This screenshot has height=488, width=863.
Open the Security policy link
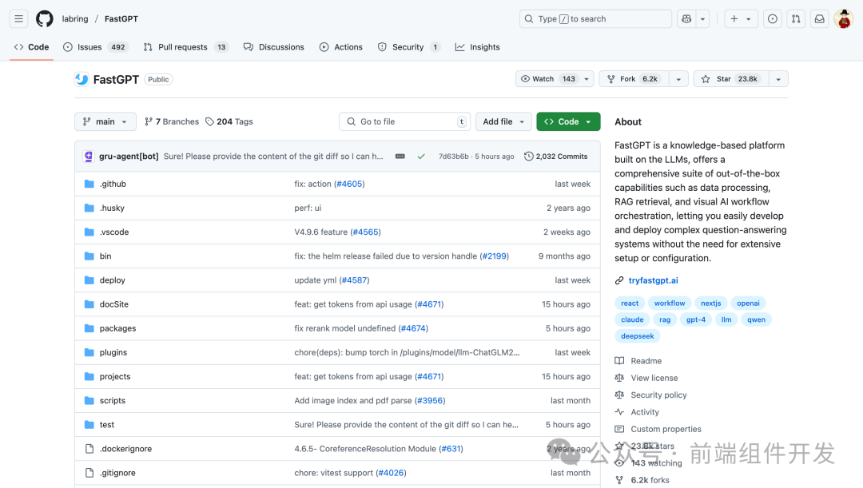pos(658,395)
